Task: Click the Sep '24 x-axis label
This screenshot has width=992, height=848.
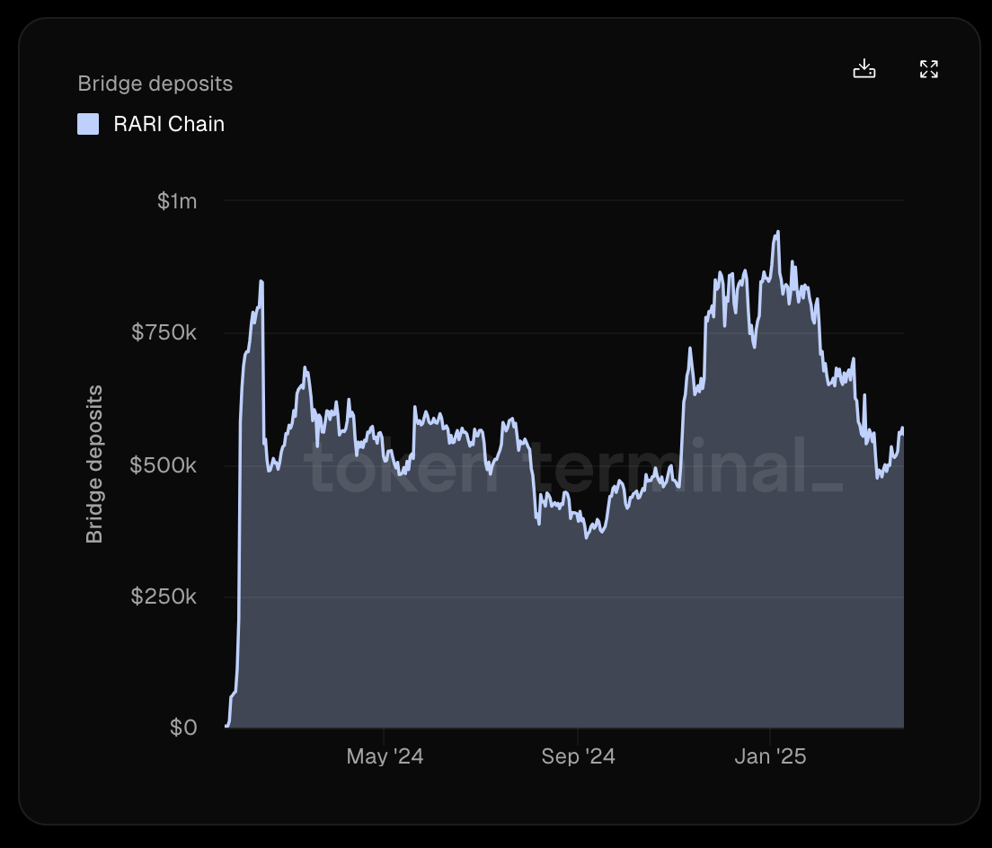Action: coord(579,756)
